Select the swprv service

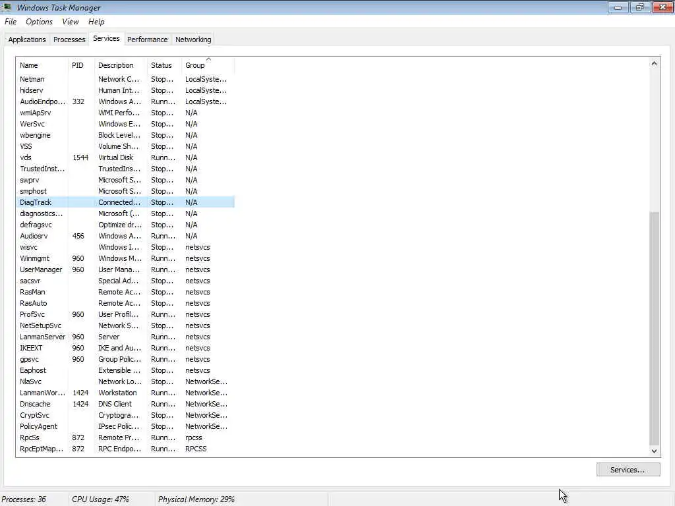click(126, 180)
